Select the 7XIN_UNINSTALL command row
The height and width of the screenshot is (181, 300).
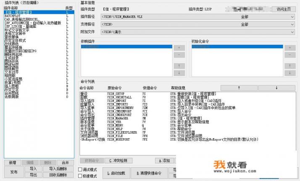187,97
